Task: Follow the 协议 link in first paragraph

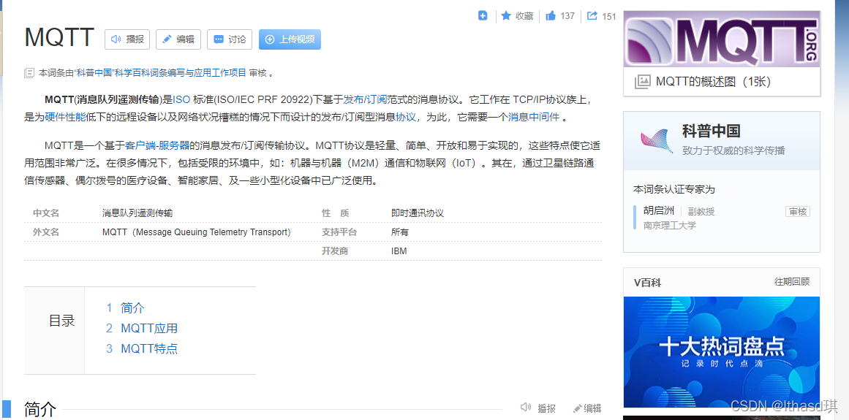Action: tap(406, 118)
